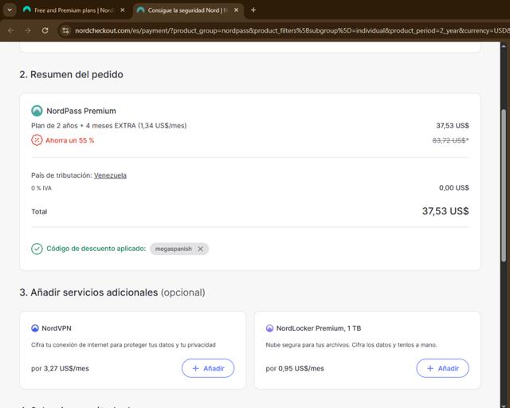
Task: Click the NordVPN logo icon
Action: point(35,328)
